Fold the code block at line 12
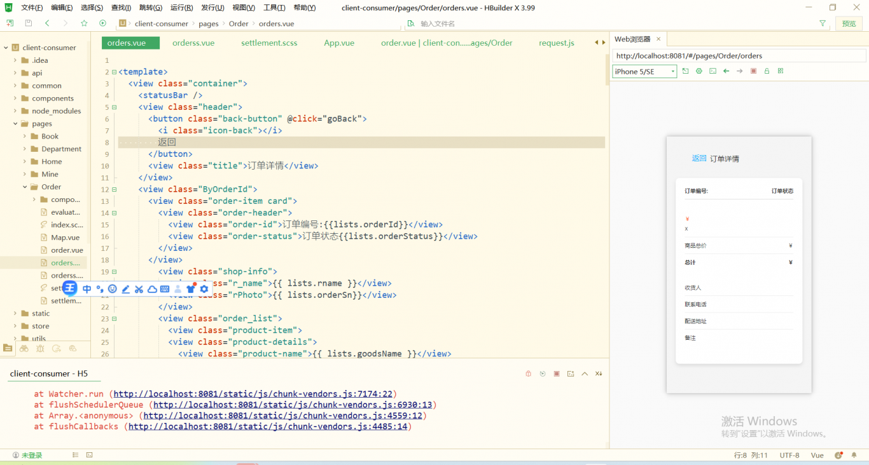This screenshot has height=465, width=869. coord(114,189)
